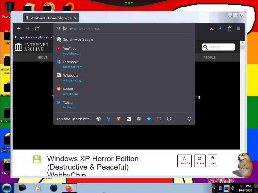Open the Downloads panel icon
258x193 pixels.
pyautogui.click(x=220, y=29)
